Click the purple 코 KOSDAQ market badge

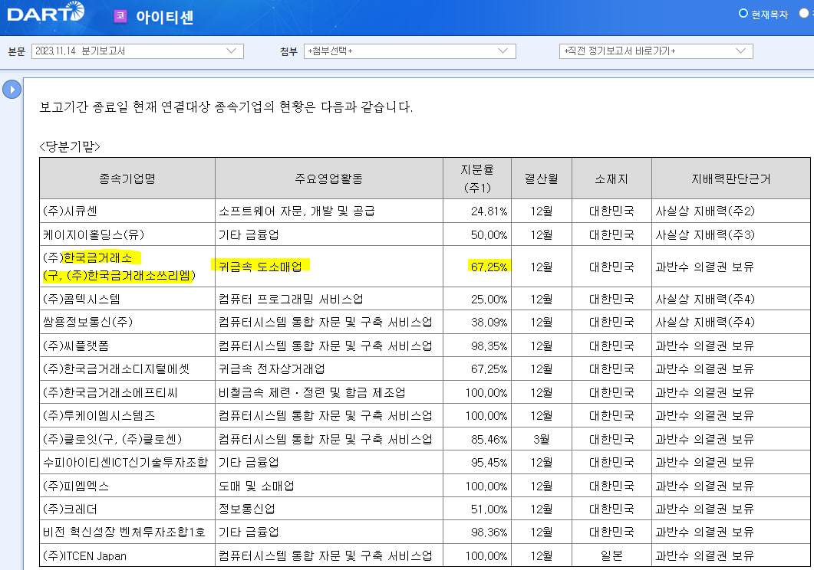(120, 16)
